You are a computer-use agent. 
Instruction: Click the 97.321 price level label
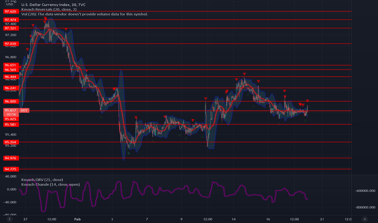coord(11,28)
